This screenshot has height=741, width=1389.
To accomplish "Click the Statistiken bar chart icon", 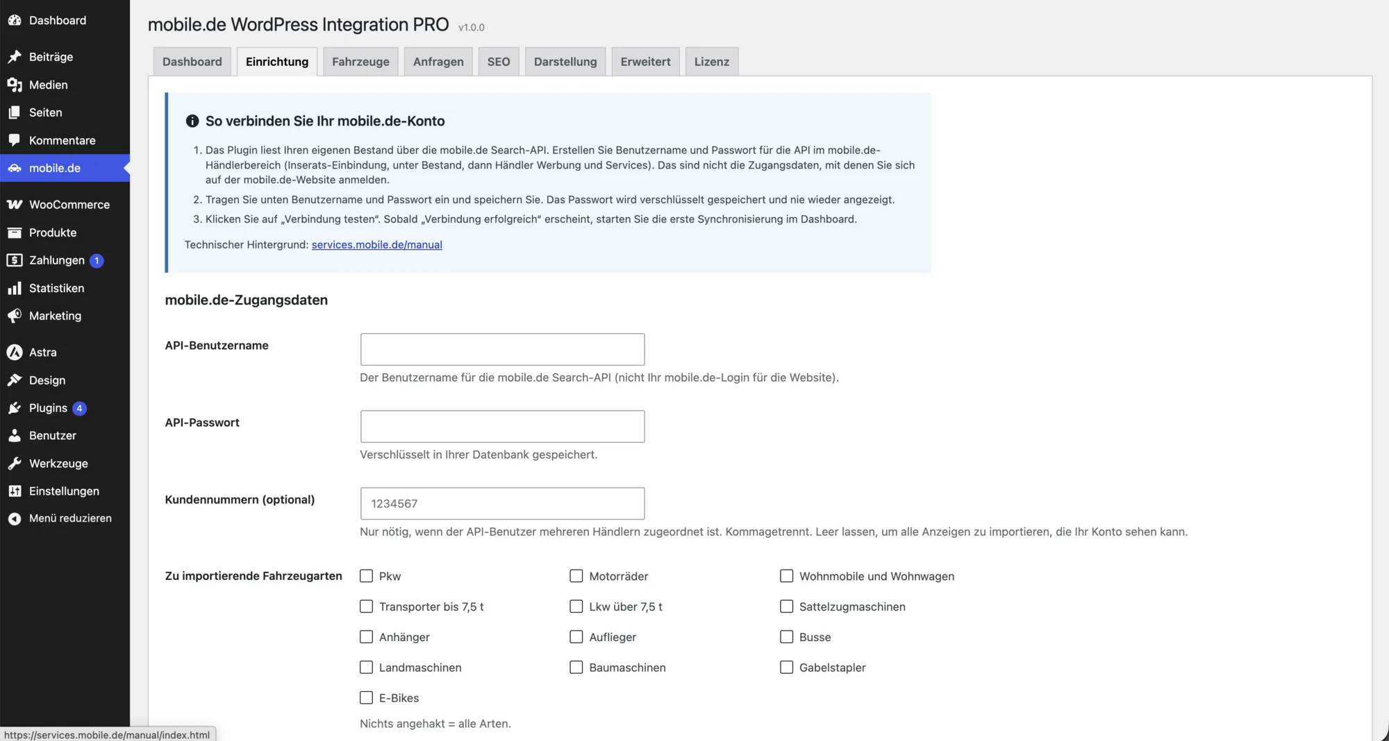I will pos(15,288).
